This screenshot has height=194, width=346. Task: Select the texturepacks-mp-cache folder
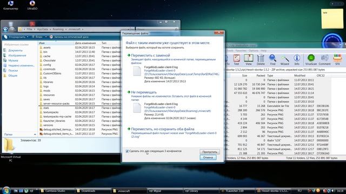click(57, 116)
